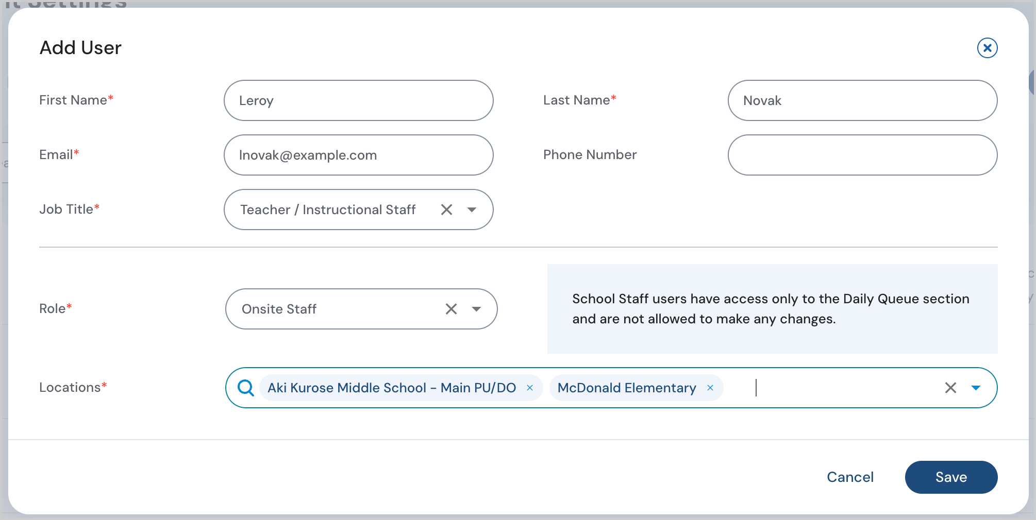Viewport: 1036px width, 520px height.
Task: Click the Onsite Staff role value
Action: coord(279,309)
